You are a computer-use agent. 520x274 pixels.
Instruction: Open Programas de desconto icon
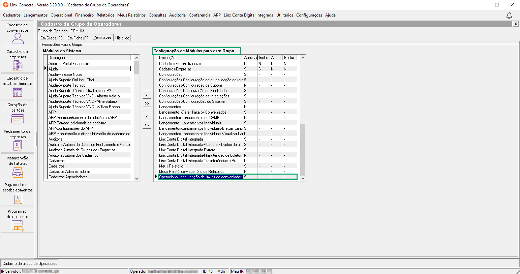click(18, 225)
